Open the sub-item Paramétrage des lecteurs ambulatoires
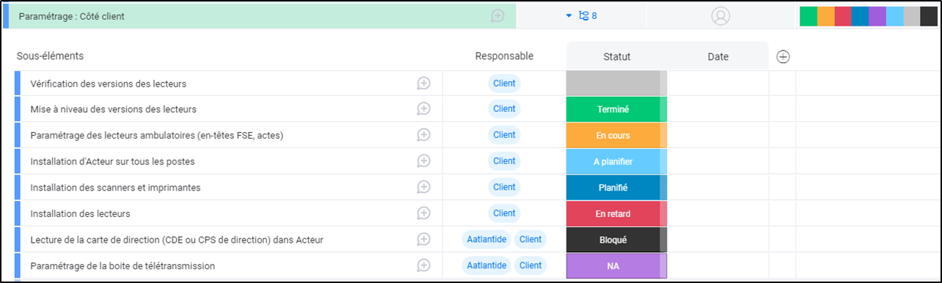Image resolution: width=942 pixels, height=283 pixels. point(157,136)
